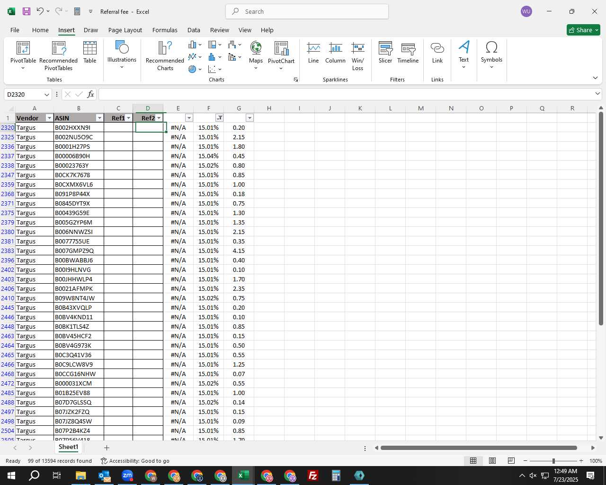
Task: Open the WU account profile button
Action: 526,11
